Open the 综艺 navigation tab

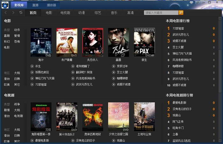pyautogui.click(x=98, y=13)
